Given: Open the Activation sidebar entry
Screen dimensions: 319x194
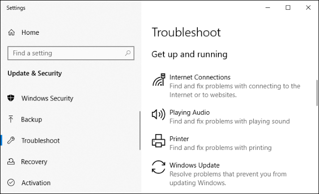Looking at the screenshot, I should click(36, 183).
